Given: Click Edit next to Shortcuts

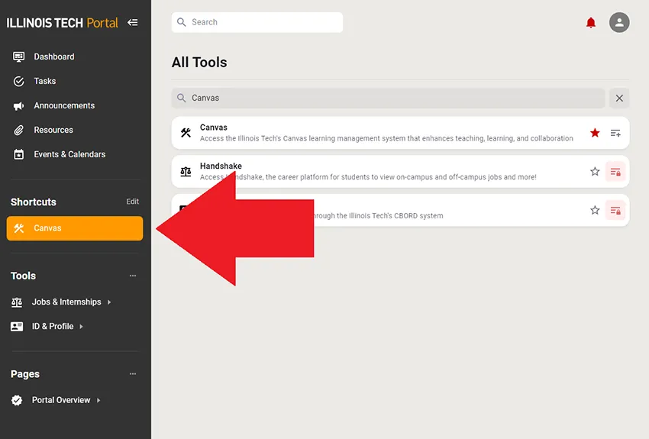Looking at the screenshot, I should pos(132,202).
